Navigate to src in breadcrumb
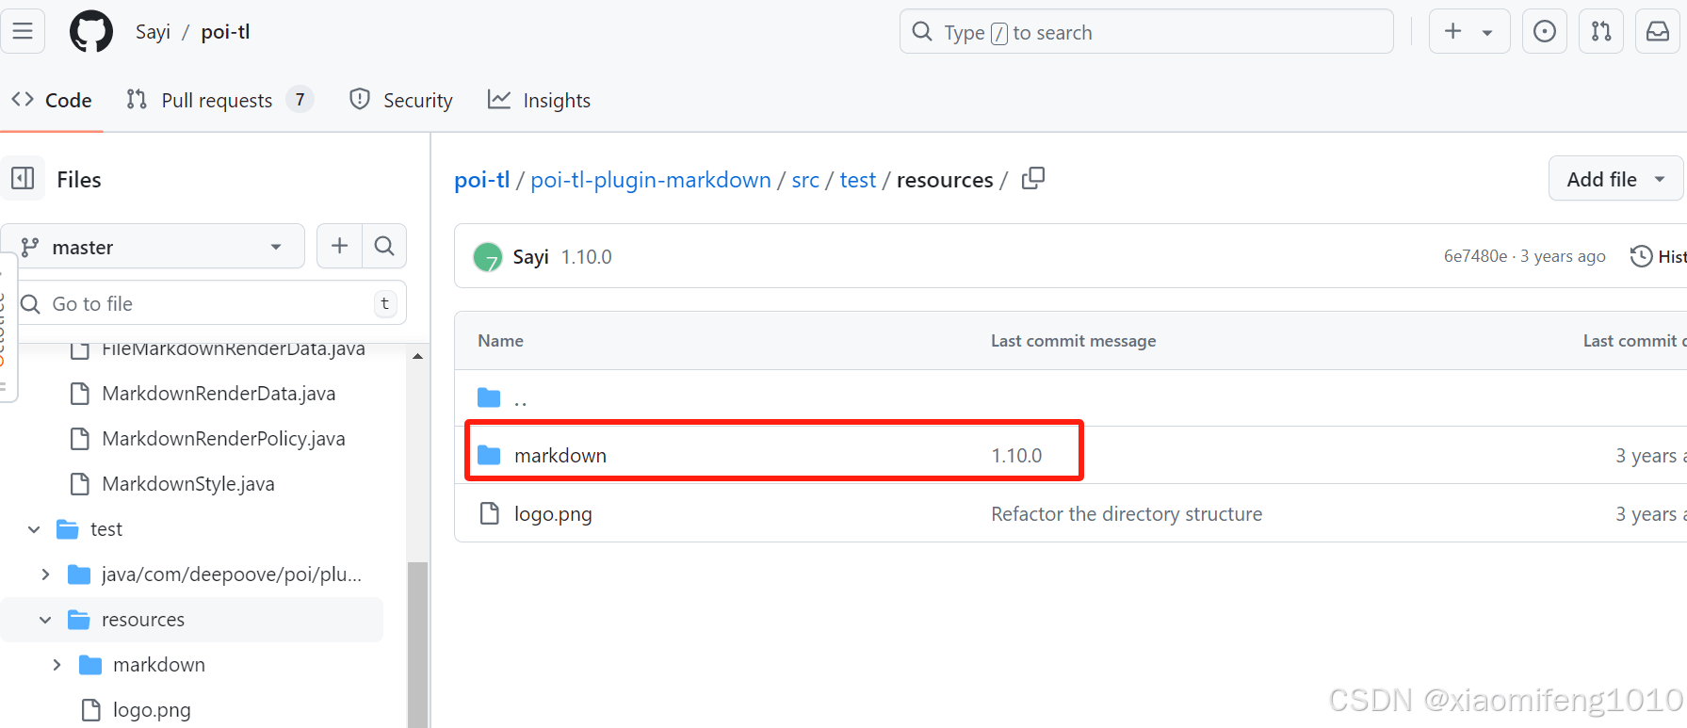This screenshot has width=1687, height=728. (805, 180)
